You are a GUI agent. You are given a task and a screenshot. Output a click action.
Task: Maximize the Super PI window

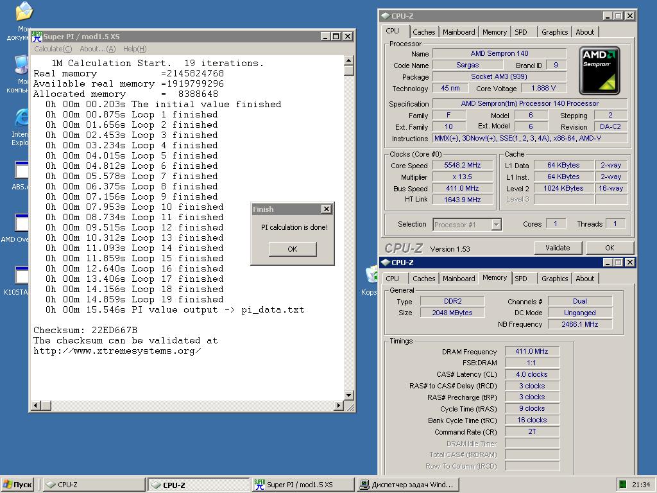pyautogui.click(x=336, y=37)
